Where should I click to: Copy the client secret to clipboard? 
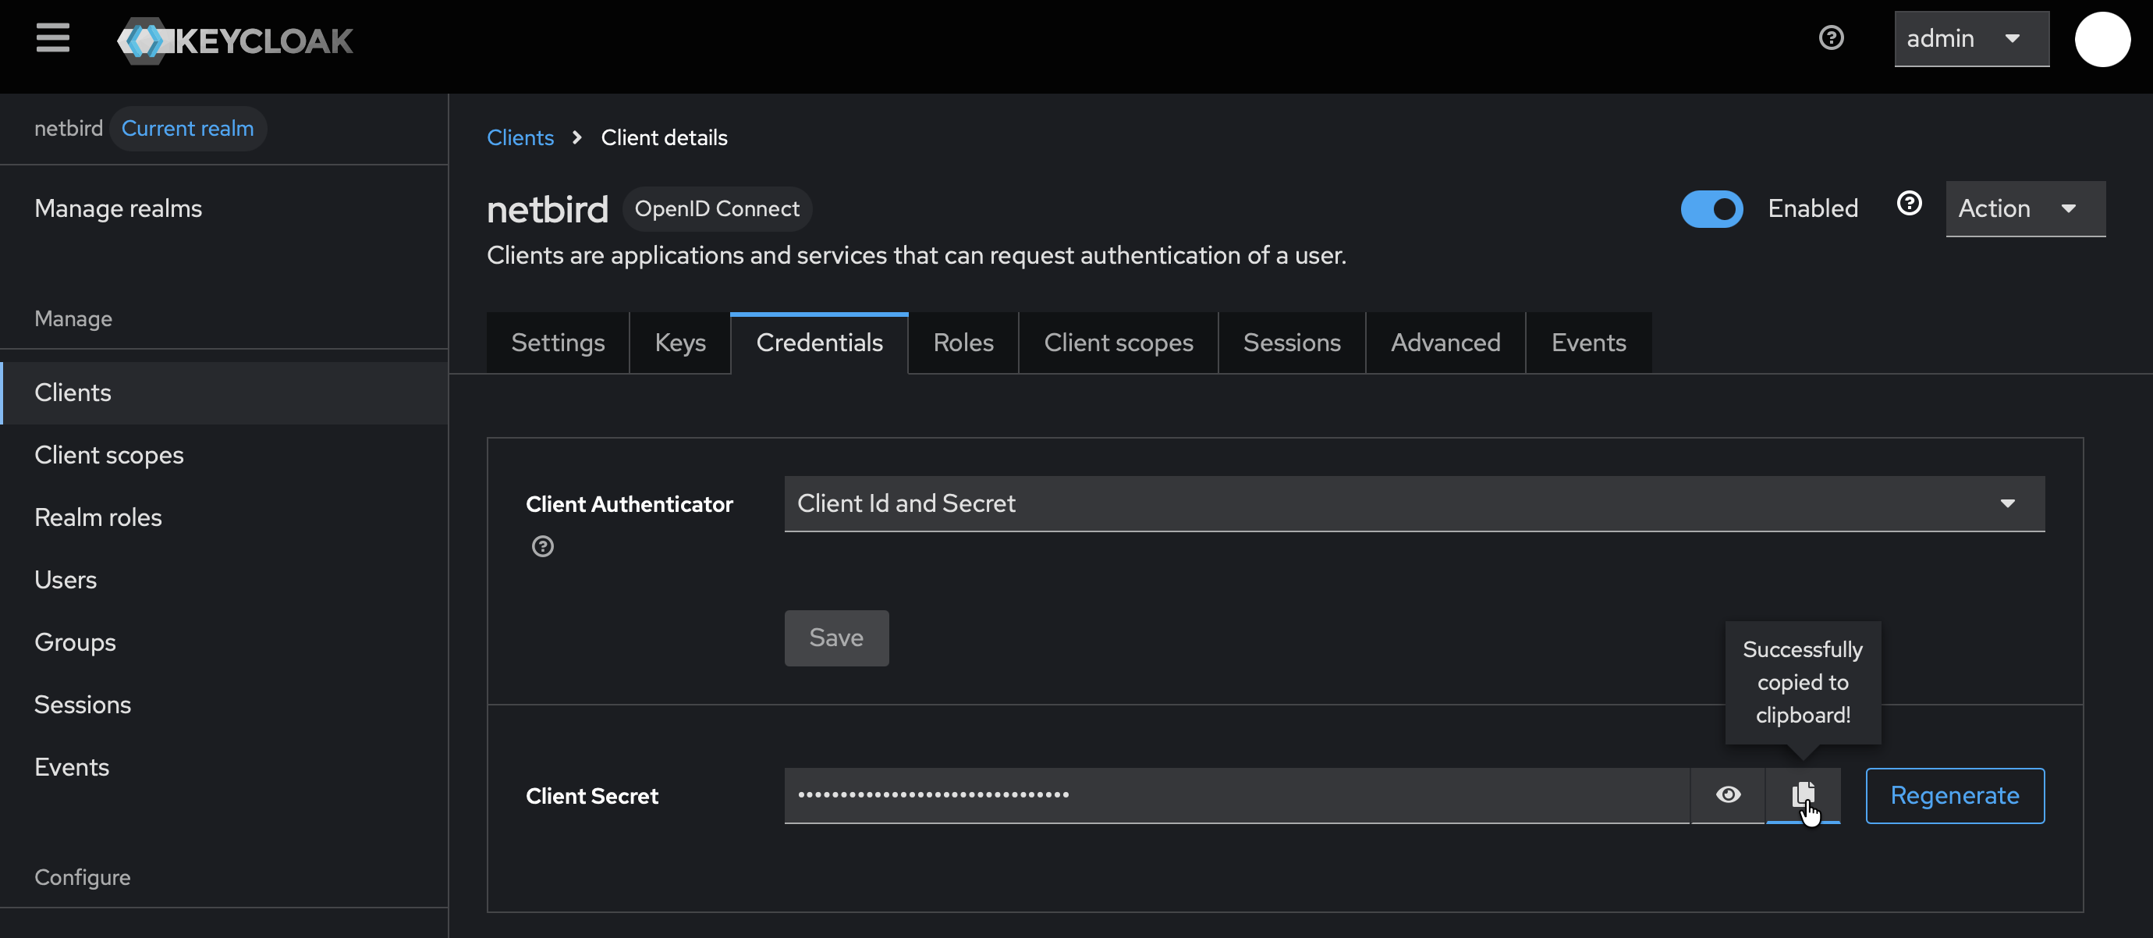click(x=1803, y=795)
